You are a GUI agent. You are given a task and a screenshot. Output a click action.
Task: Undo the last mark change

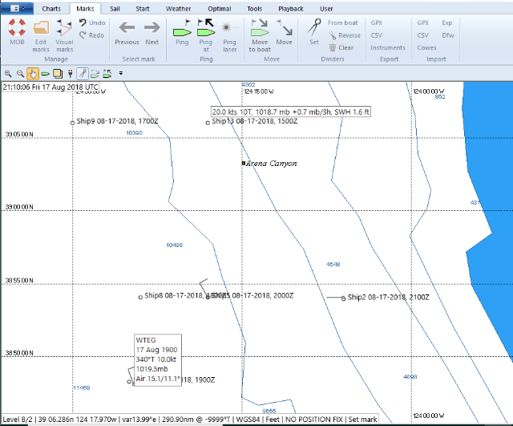pyautogui.click(x=92, y=22)
